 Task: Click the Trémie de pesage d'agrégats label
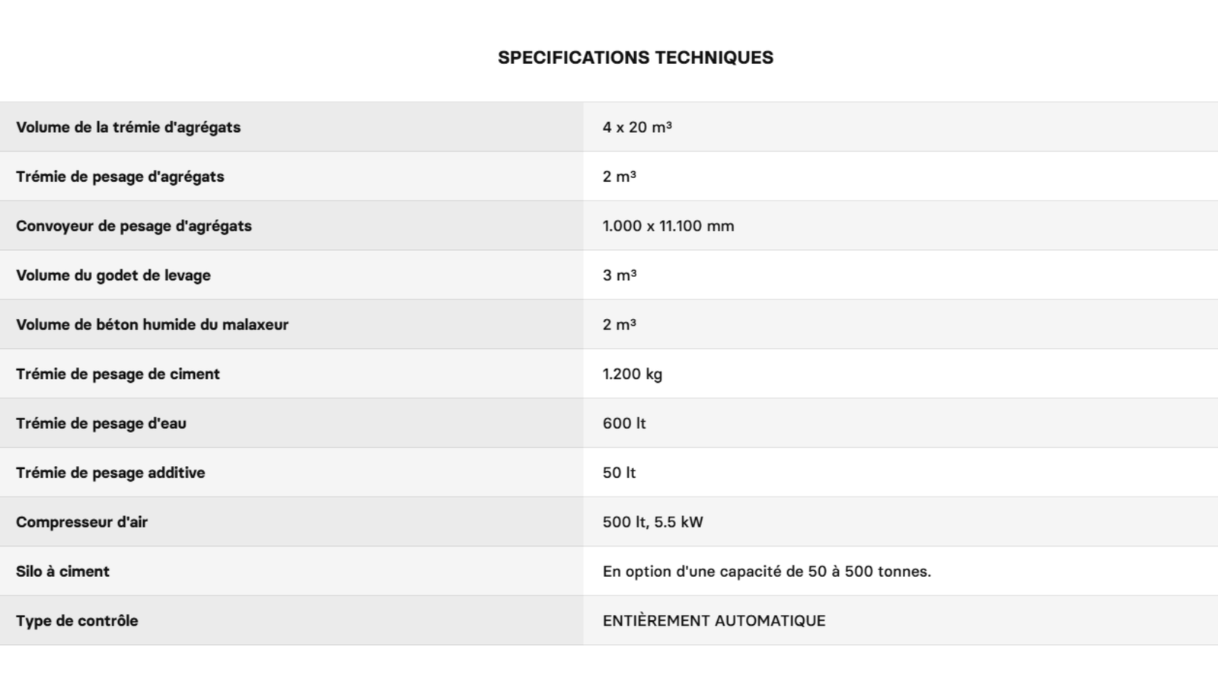(x=120, y=177)
